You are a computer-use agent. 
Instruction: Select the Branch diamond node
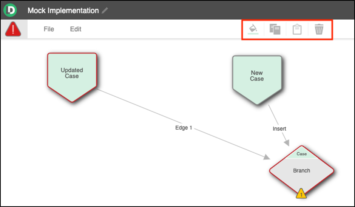point(301,170)
